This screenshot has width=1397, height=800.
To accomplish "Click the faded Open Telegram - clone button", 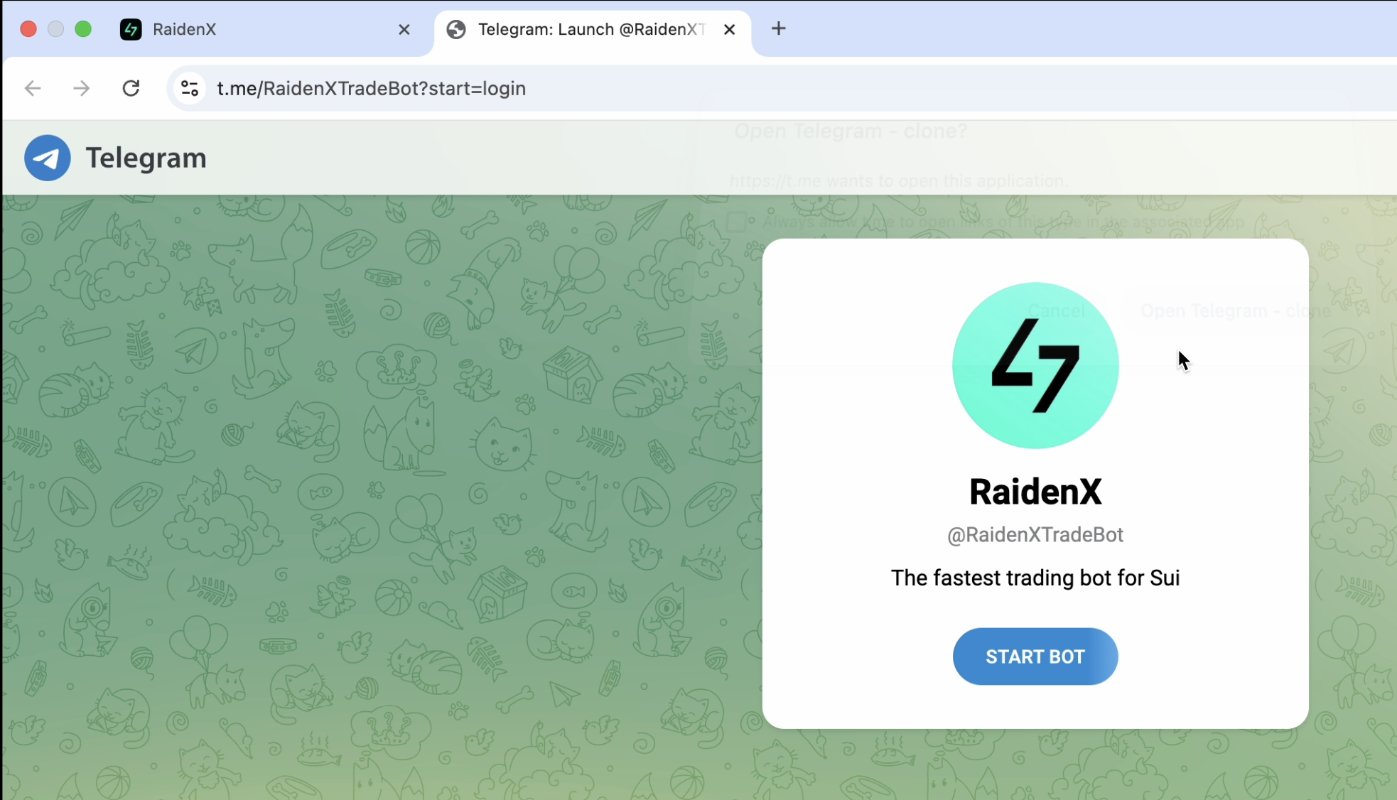I will pos(1235,310).
